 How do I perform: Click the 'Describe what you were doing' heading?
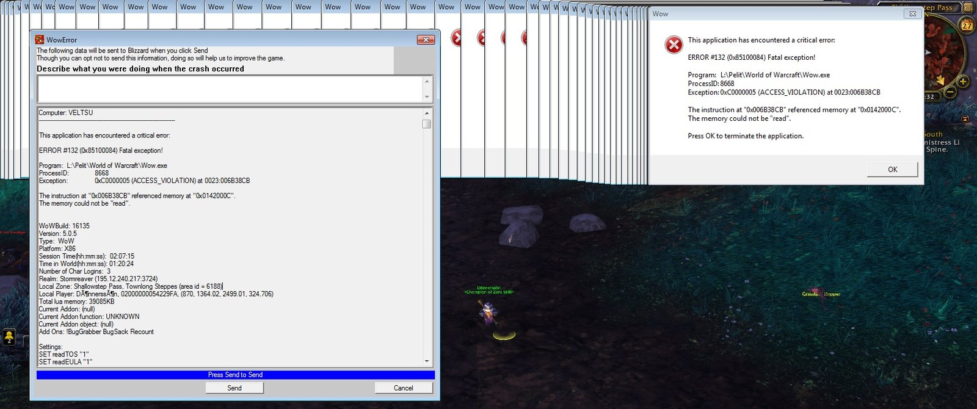(140, 69)
